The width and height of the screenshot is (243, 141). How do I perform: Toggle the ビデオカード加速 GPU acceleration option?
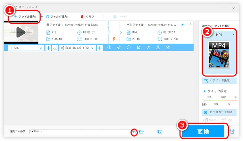point(219,113)
